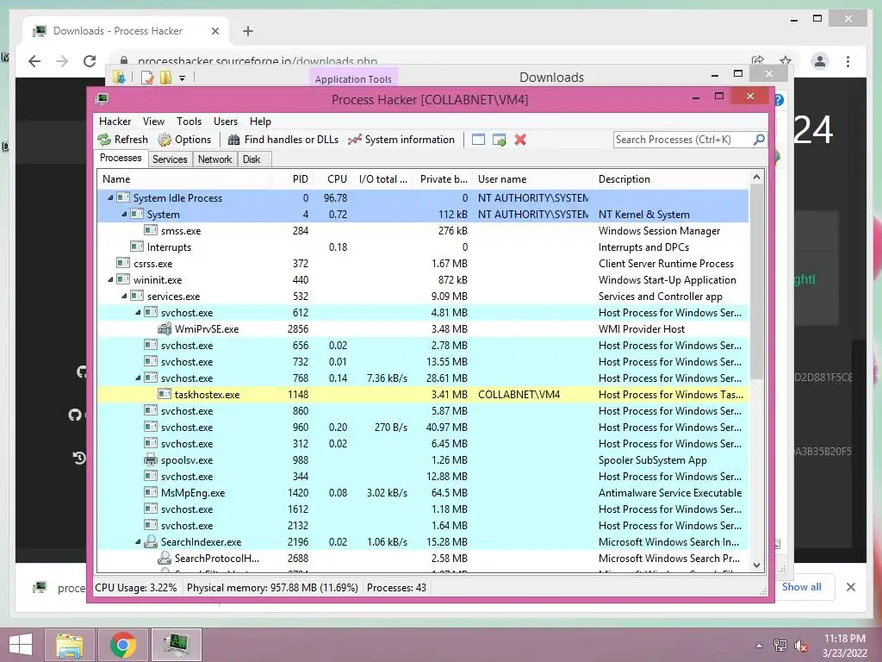Select the Processes tab
Screen dimensions: 882x662
tap(121, 159)
